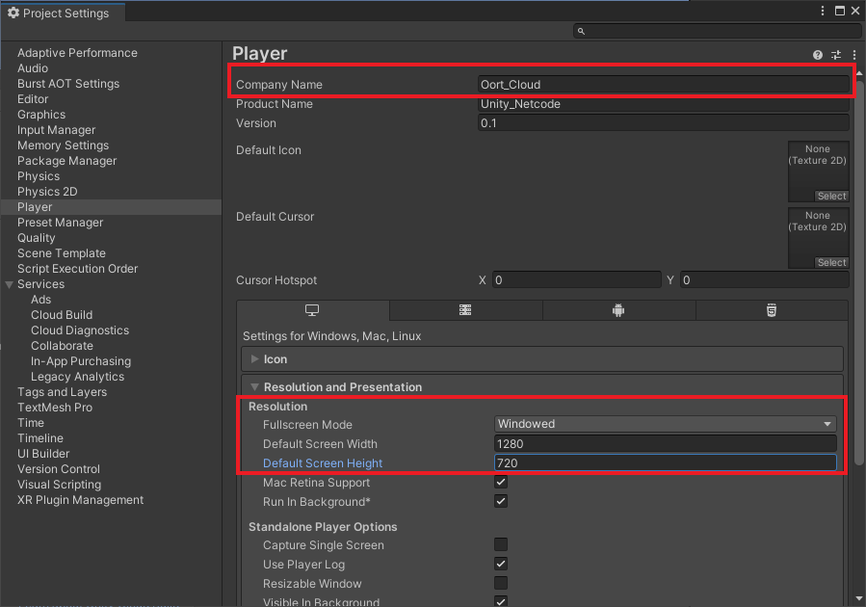Image resolution: width=866 pixels, height=607 pixels.
Task: Open the Fullscreen Mode dropdown
Action: pyautogui.click(x=665, y=424)
